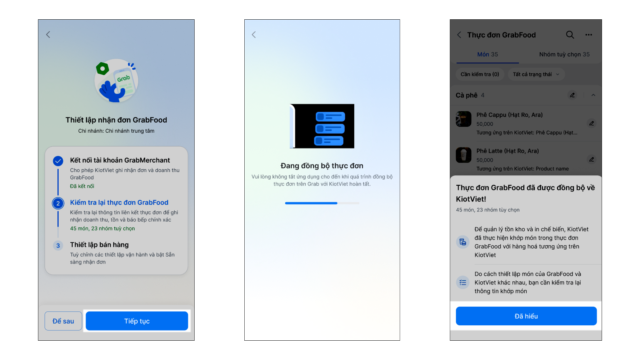Click the menu sync progress bar
The image size is (640, 360).
coord(322,203)
